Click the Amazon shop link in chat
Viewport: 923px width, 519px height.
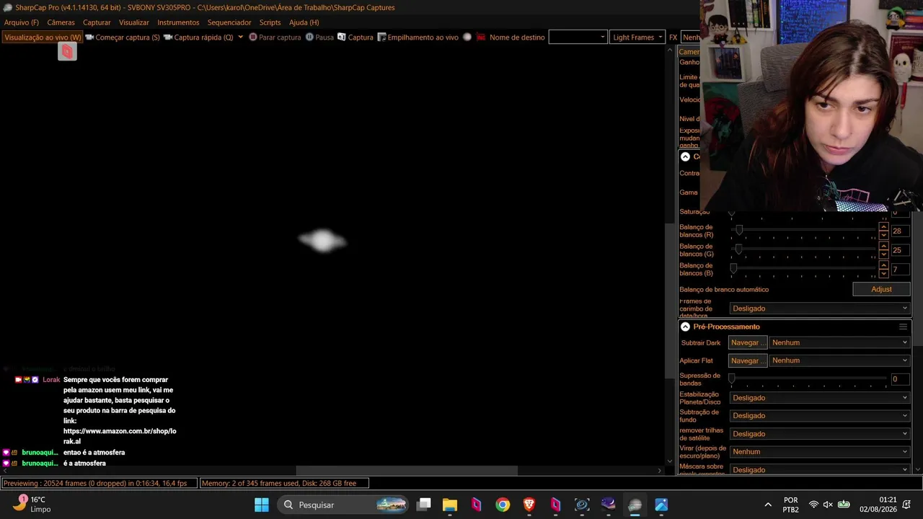[x=120, y=436]
